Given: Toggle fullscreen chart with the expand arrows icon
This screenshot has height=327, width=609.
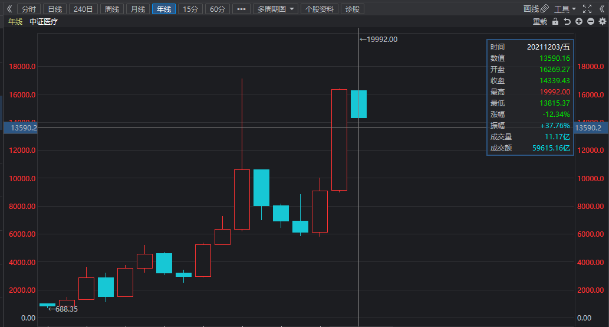Looking at the screenshot, I should 587,9.
